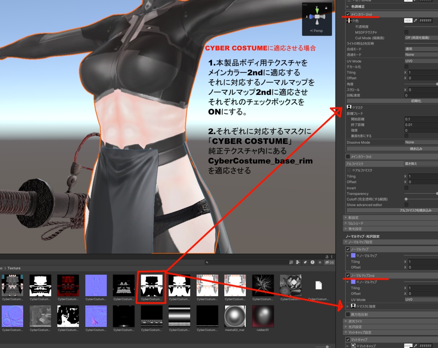Screen dimensions: 438x348
Task: Uncheck the first ノーマルマップ checkbox
Action: tap(348, 249)
